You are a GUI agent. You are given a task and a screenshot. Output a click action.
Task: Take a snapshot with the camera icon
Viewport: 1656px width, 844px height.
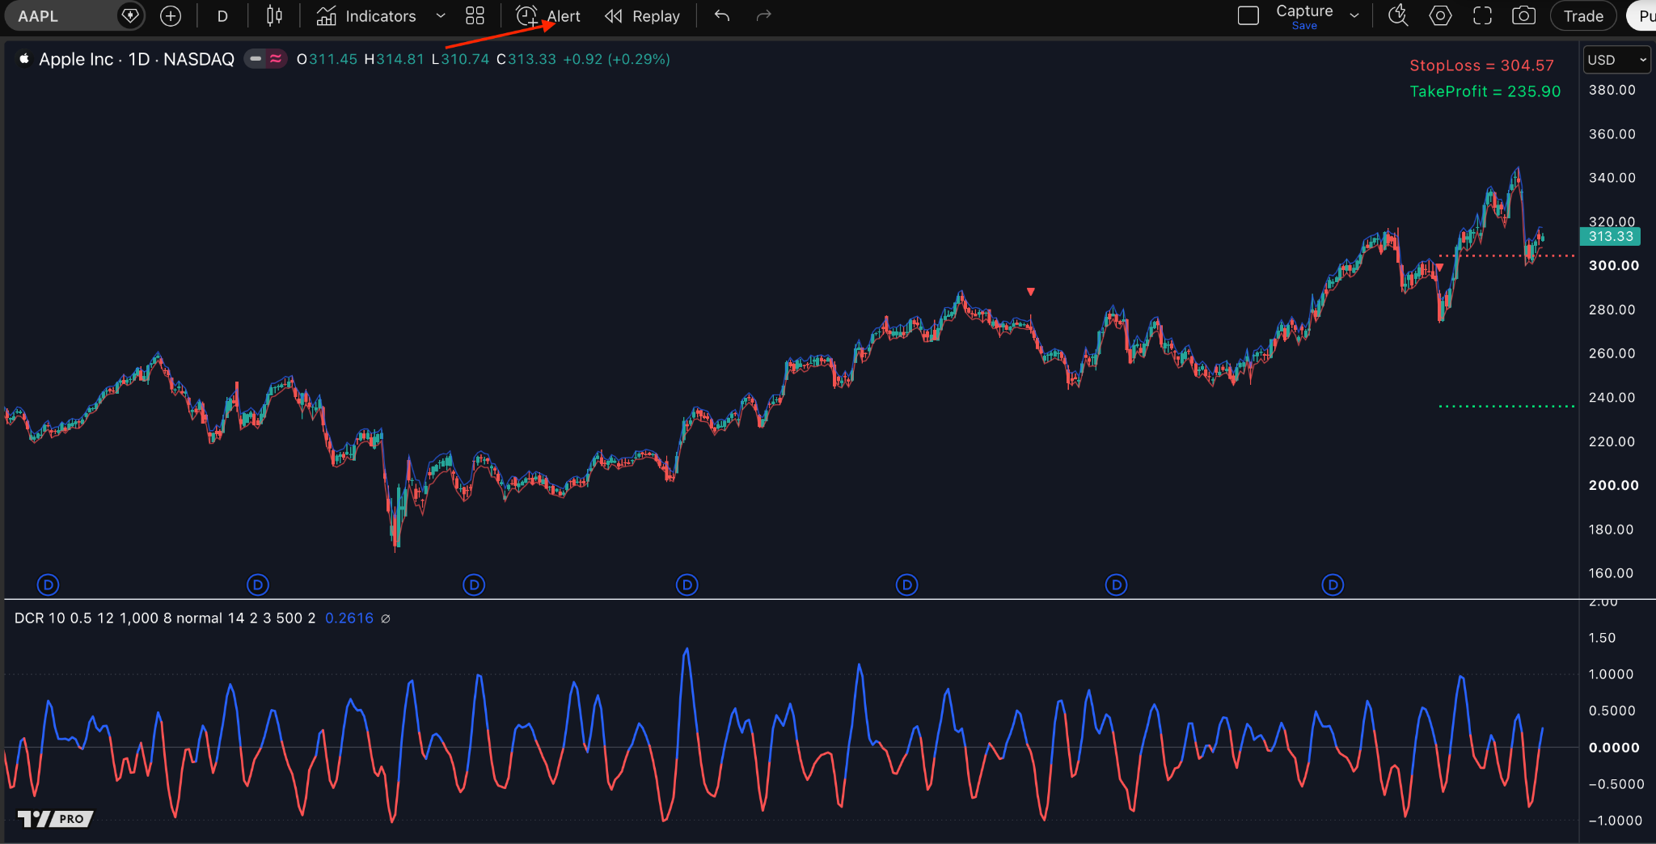1524,16
